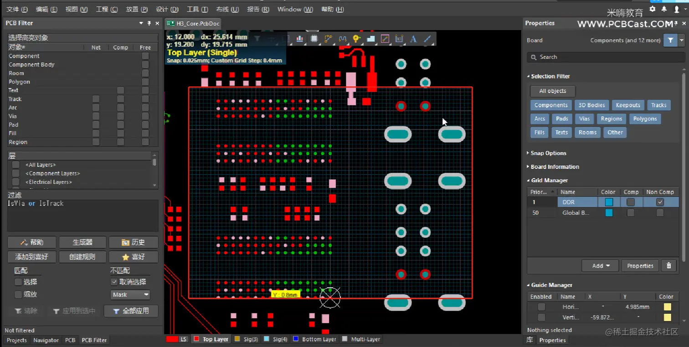The image size is (689, 347).
Task: Enable the 缩放 zoom checkbox
Action: 18,295
